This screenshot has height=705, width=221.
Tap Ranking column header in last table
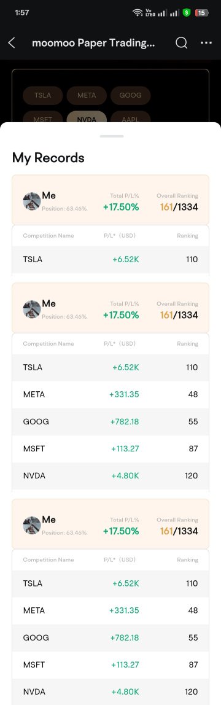(187, 560)
